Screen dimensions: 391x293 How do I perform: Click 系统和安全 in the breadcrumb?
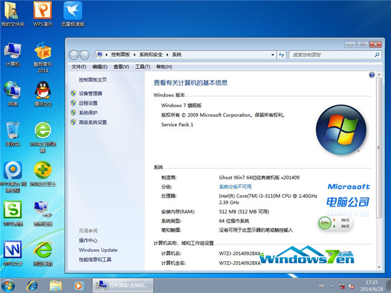point(151,55)
